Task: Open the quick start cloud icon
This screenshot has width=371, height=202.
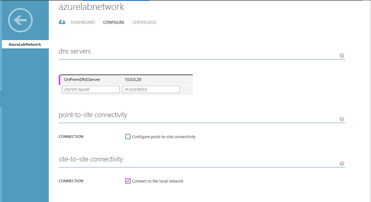Action: (x=62, y=22)
